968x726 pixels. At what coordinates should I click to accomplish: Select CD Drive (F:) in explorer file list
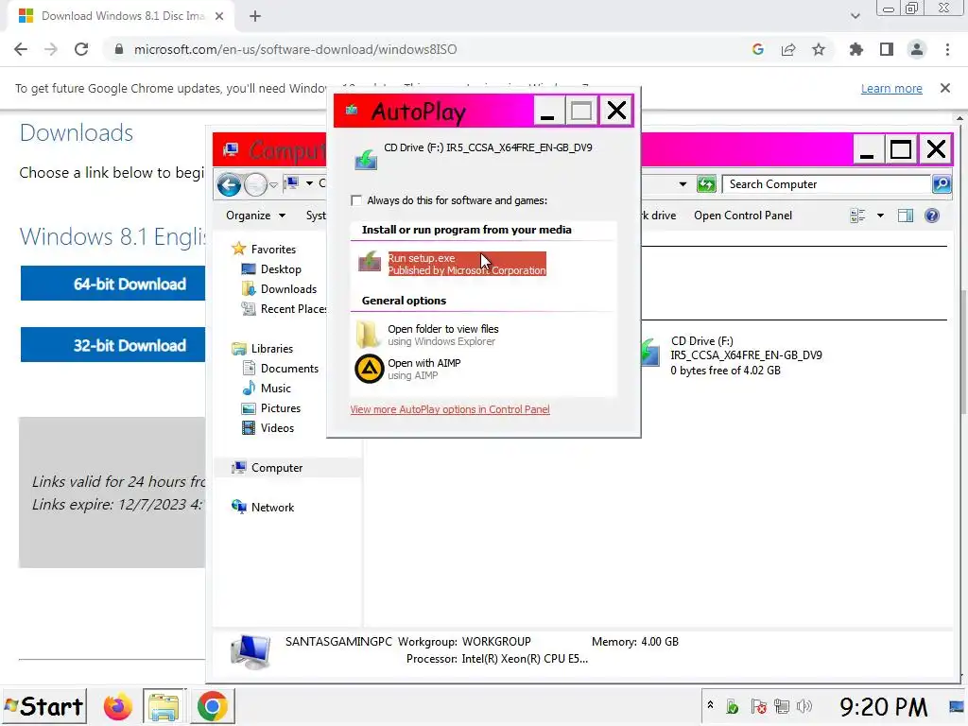pos(732,355)
